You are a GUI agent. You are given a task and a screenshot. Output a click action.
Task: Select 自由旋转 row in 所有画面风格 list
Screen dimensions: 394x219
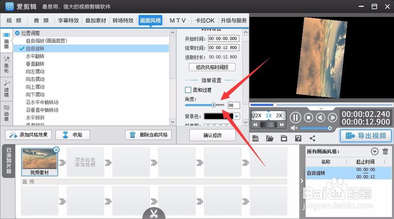pos(349,173)
